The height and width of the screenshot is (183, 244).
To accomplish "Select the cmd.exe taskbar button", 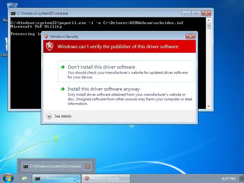I will tap(56, 178).
